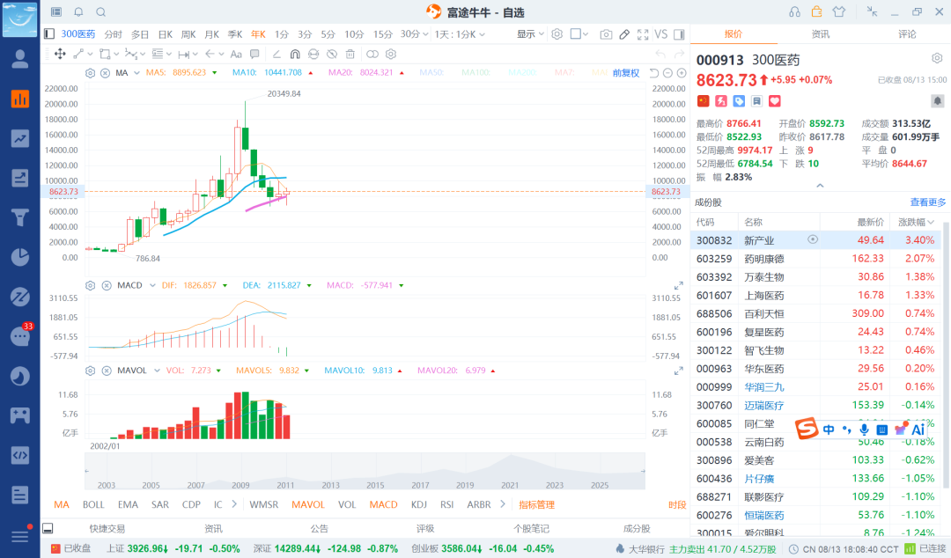Open the code API sidebar icon
Screen dimensions: 951x558
tap(20, 455)
